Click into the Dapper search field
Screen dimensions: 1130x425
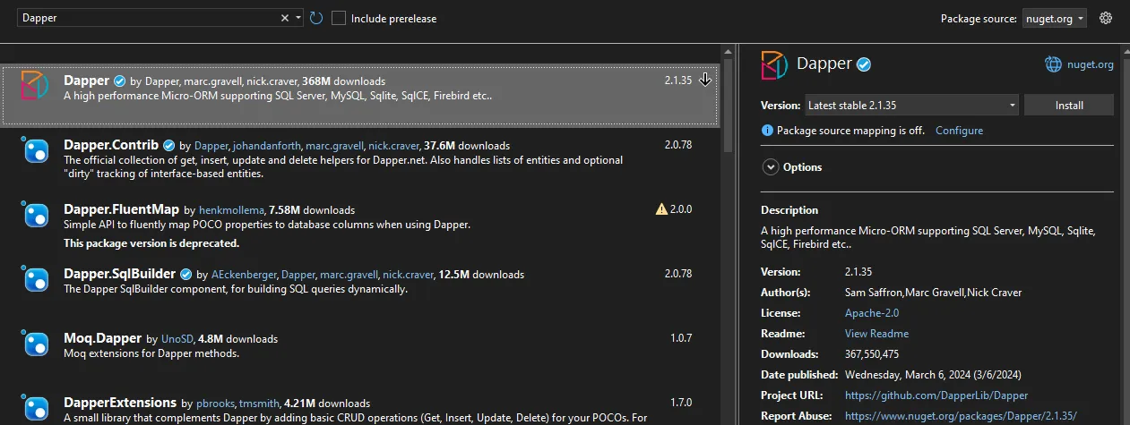(x=143, y=18)
